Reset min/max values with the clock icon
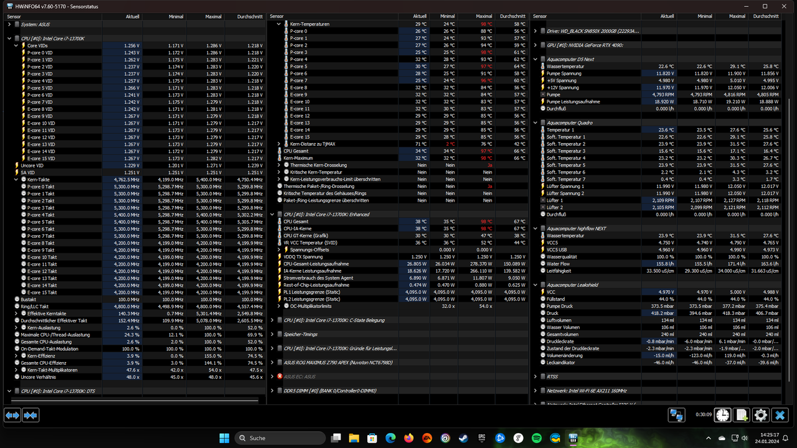 722,415
